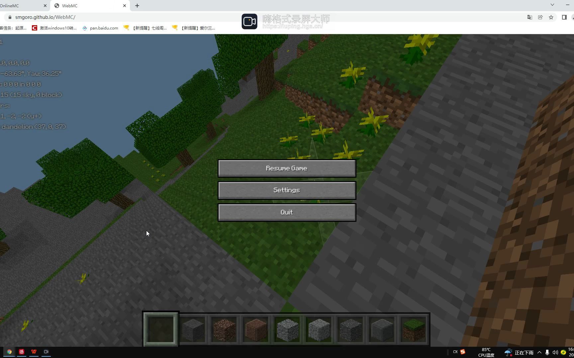
Task: Select the grass block in the last hotbar slot
Action: pyautogui.click(x=413, y=329)
